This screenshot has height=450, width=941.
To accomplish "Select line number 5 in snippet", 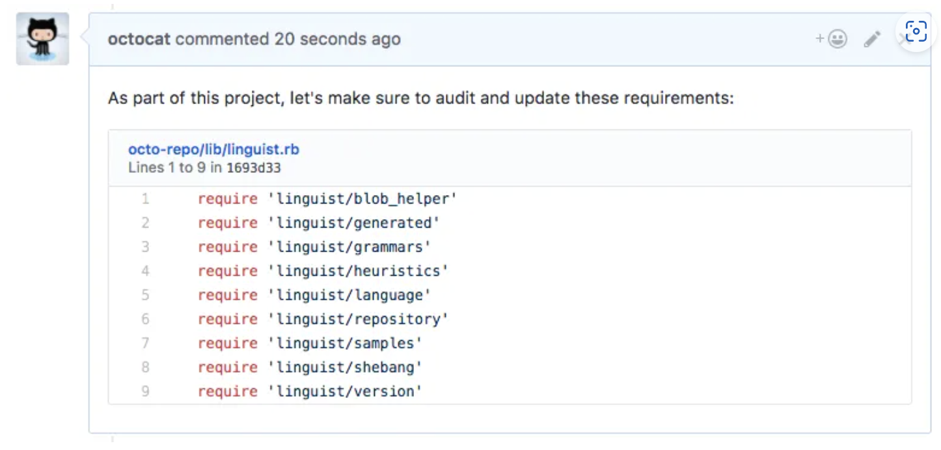I will coord(145,295).
